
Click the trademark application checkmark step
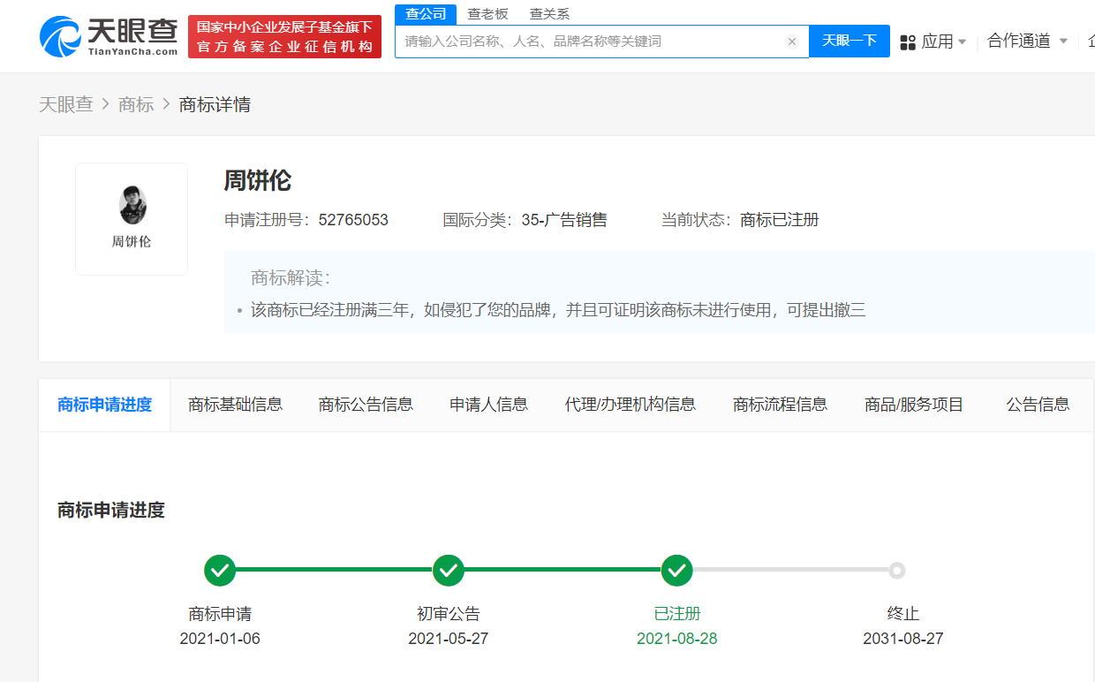pyautogui.click(x=220, y=571)
